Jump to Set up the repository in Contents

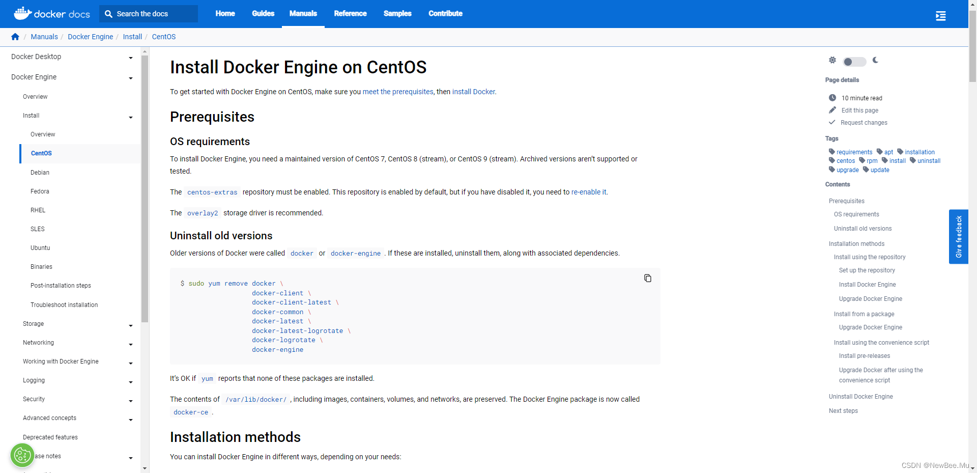867,270
